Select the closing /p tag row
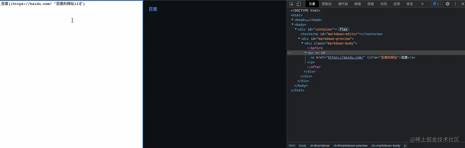This screenshot has width=465, height=148. (311, 62)
